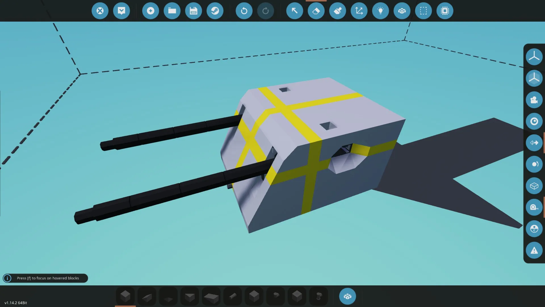The height and width of the screenshot is (307, 545).
Task: Select the wedge block in hotbar
Action: click(x=147, y=296)
